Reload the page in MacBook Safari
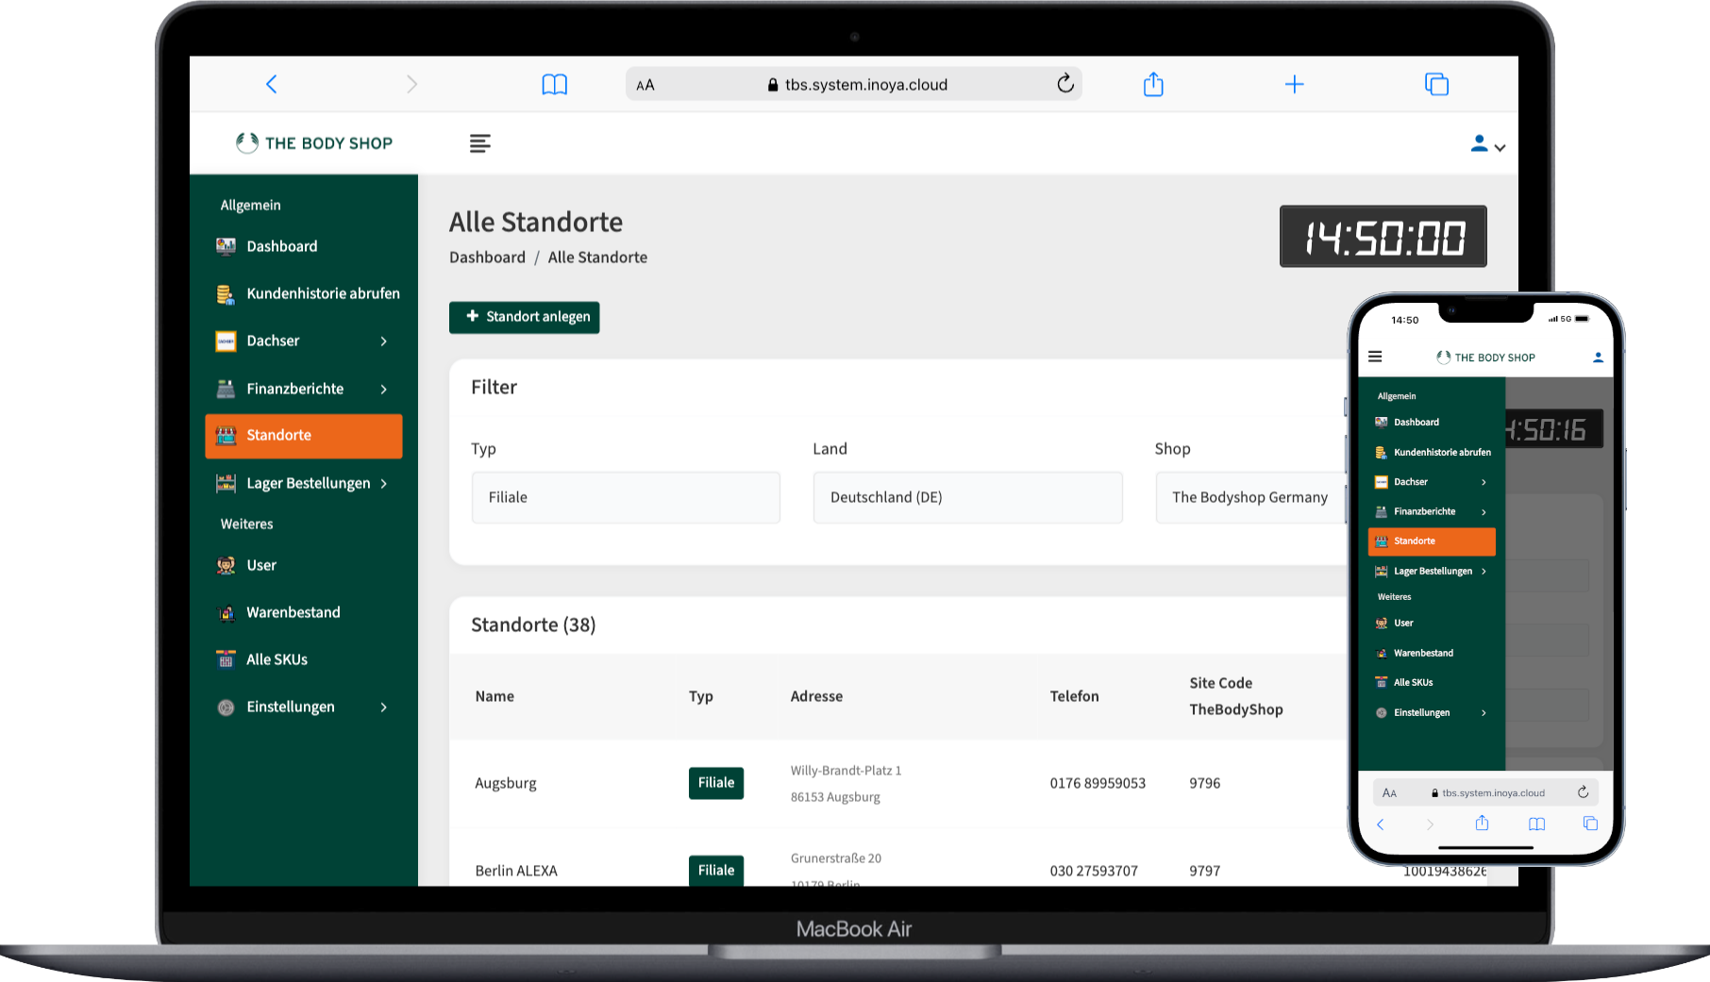This screenshot has width=1710, height=982. tap(1065, 84)
